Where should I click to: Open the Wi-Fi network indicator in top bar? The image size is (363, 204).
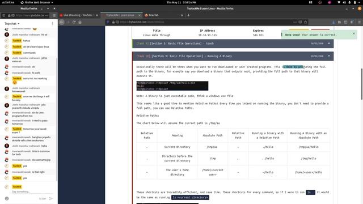point(339,2)
